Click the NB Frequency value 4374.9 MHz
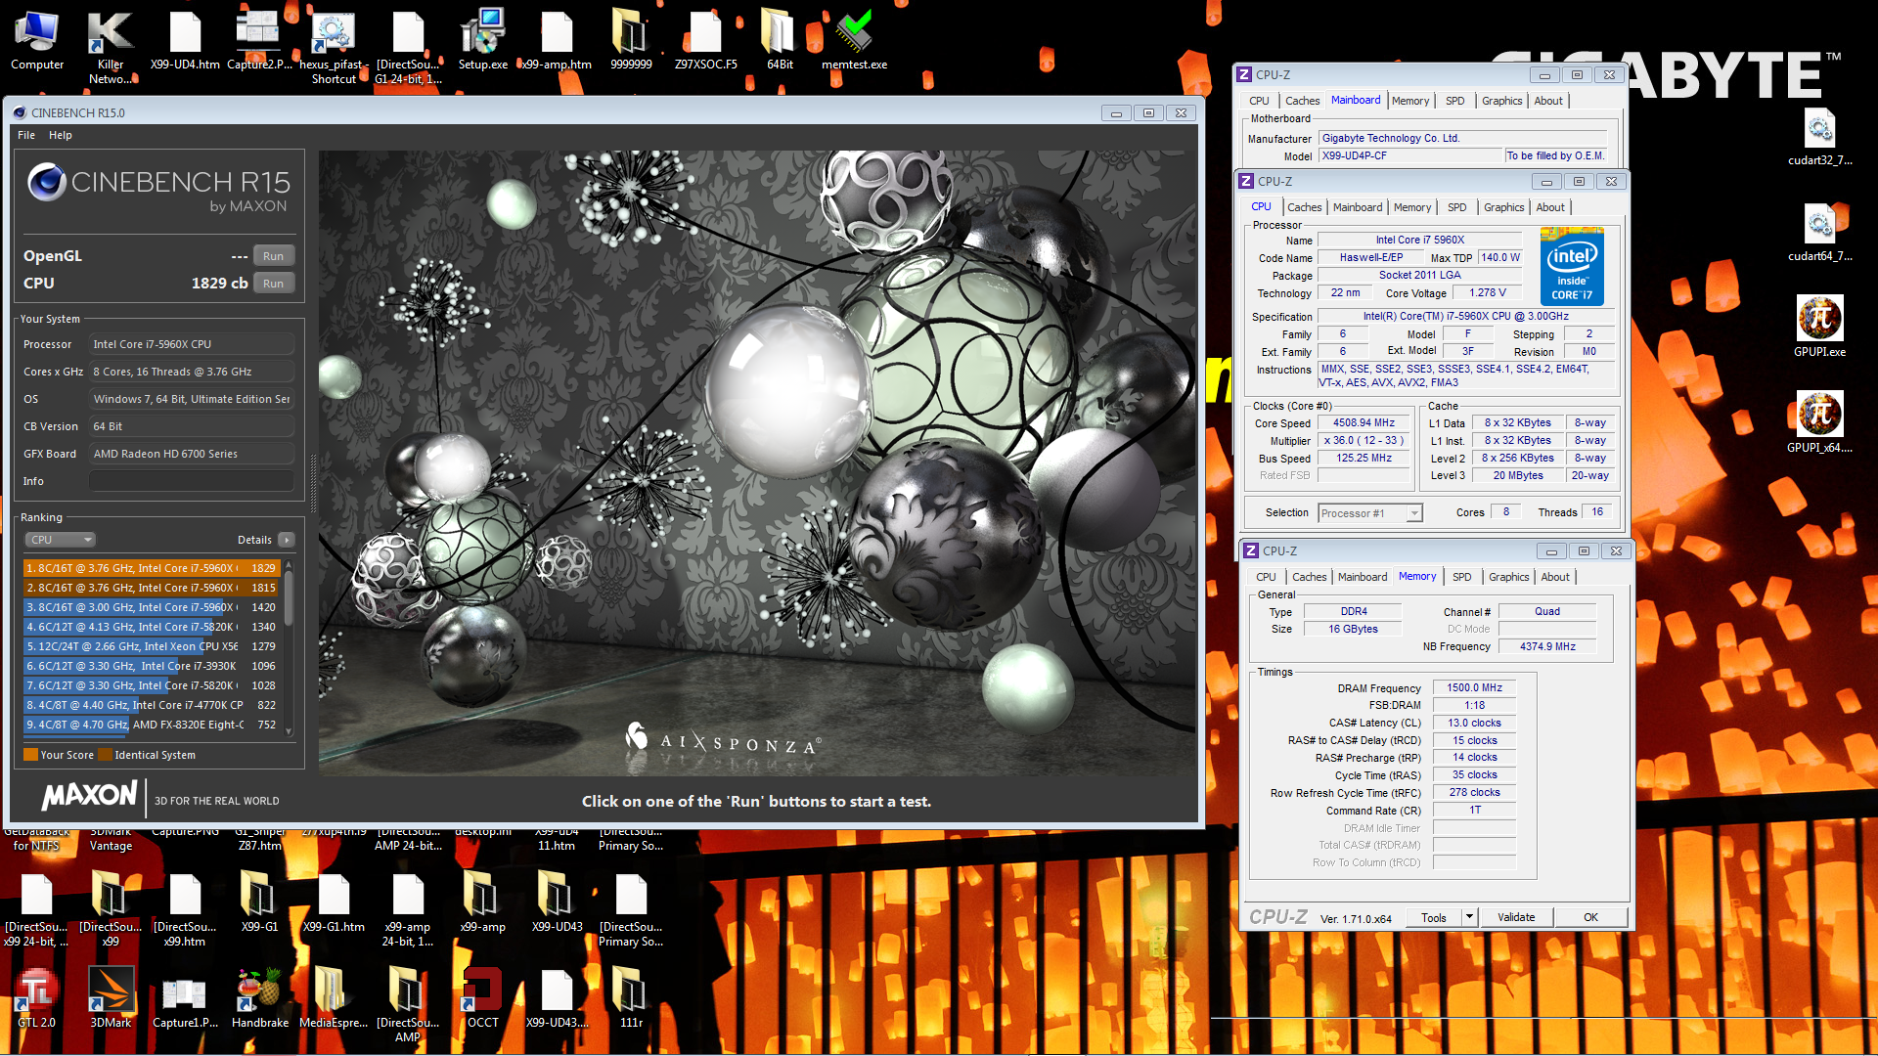Image resolution: width=1878 pixels, height=1056 pixels. 1547,646
